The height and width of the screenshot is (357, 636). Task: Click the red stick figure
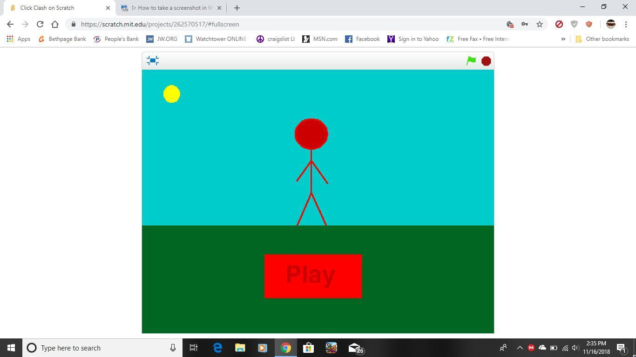(x=311, y=172)
